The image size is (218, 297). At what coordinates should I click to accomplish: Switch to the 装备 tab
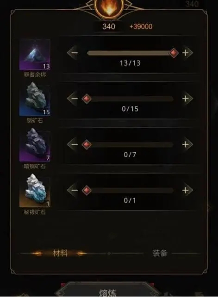(x=160, y=253)
